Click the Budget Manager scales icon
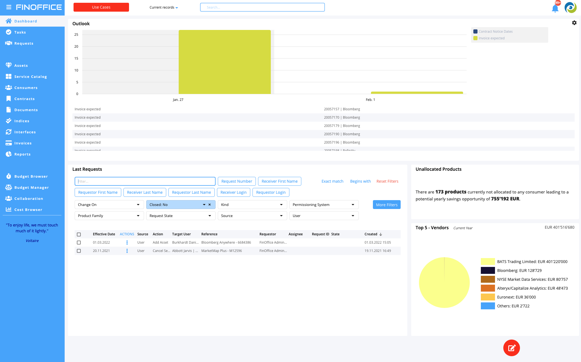This screenshot has width=581, height=362. point(9,187)
